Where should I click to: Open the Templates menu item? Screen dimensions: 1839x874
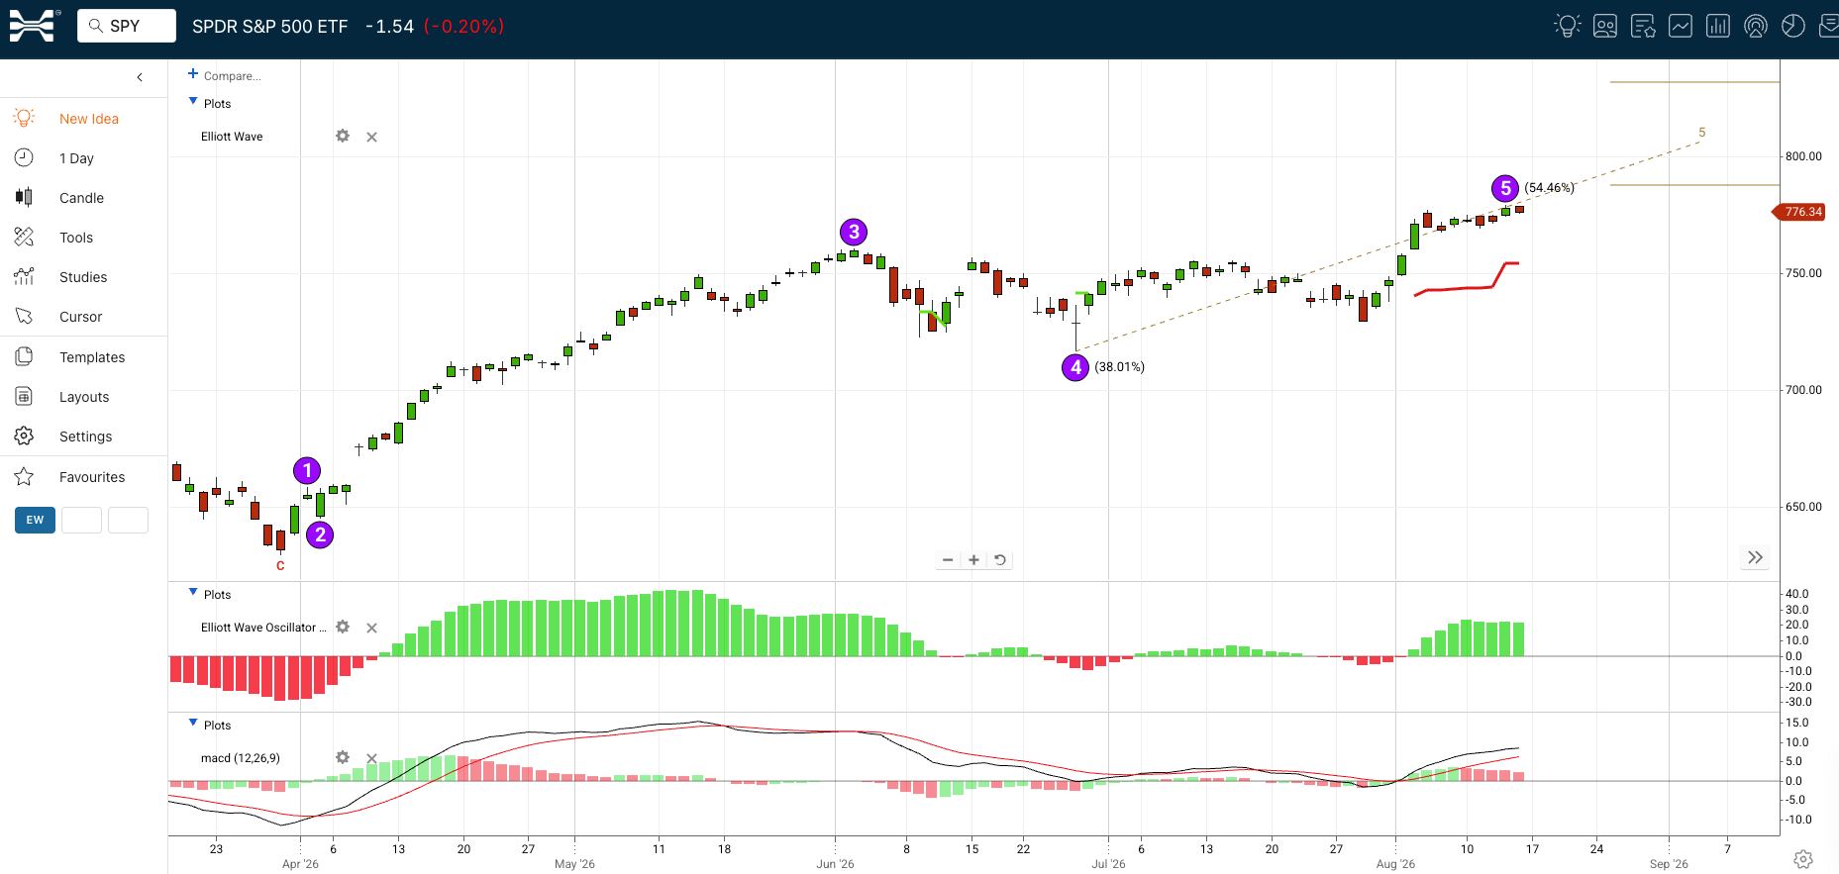pyautogui.click(x=92, y=357)
